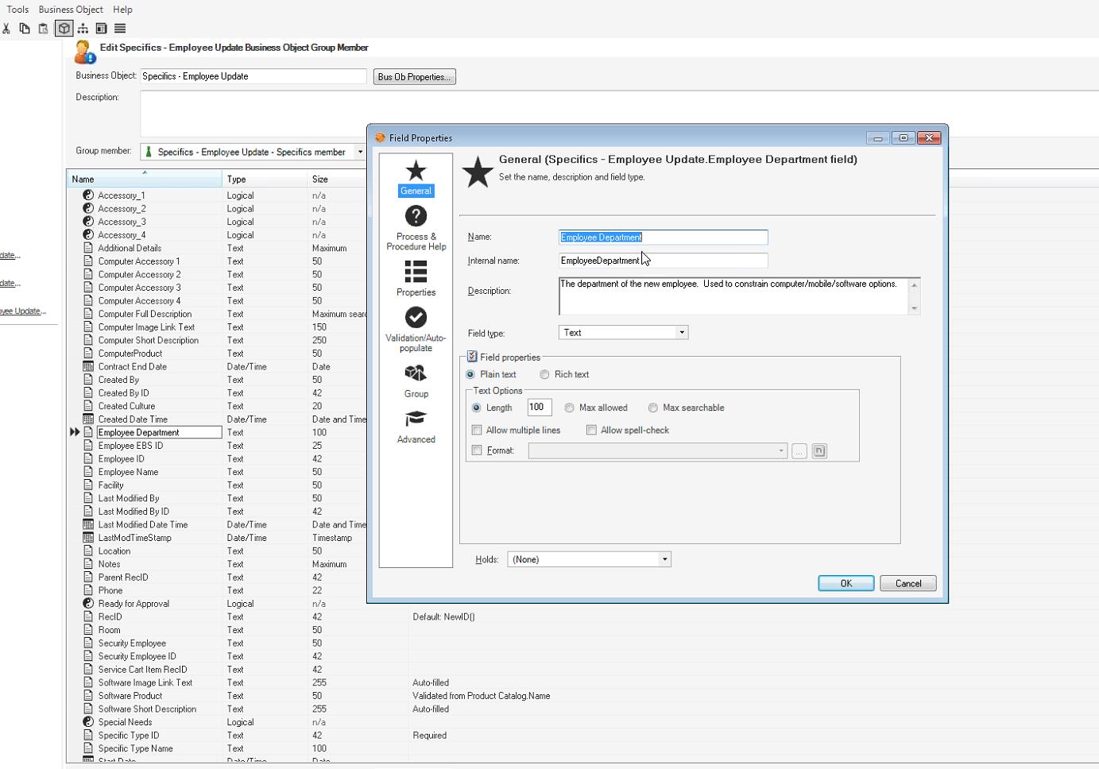
Task: Click the hierarchy tree toolbar icon
Action: pos(83,29)
